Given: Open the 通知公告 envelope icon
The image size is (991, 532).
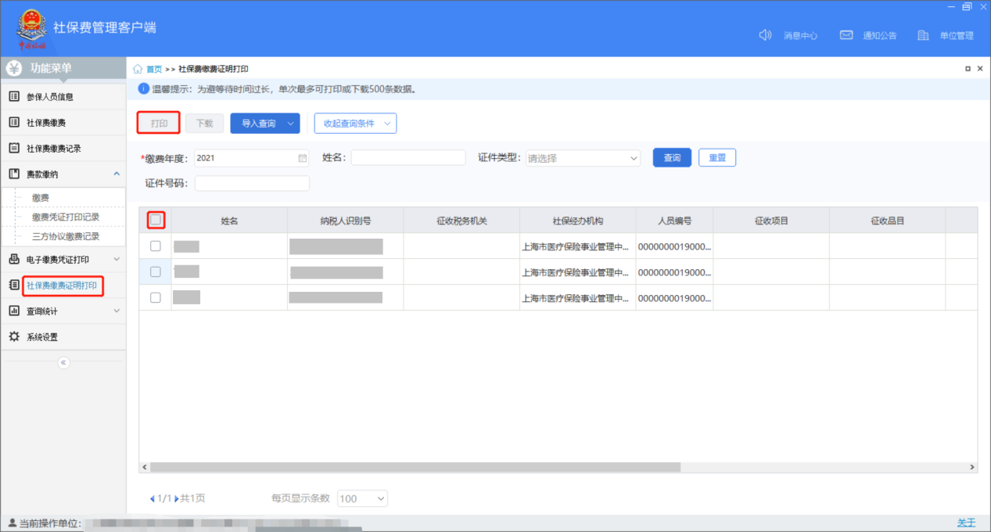Looking at the screenshot, I should [846, 35].
